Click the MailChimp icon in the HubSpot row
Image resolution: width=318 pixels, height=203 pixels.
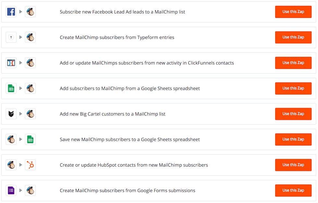(11, 165)
